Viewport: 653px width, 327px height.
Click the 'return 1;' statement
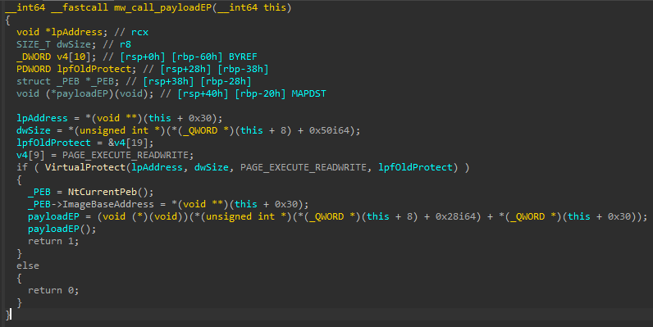coord(53,241)
